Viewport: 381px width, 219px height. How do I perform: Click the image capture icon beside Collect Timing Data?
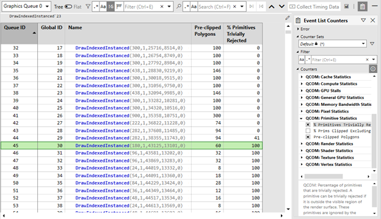[346, 7]
